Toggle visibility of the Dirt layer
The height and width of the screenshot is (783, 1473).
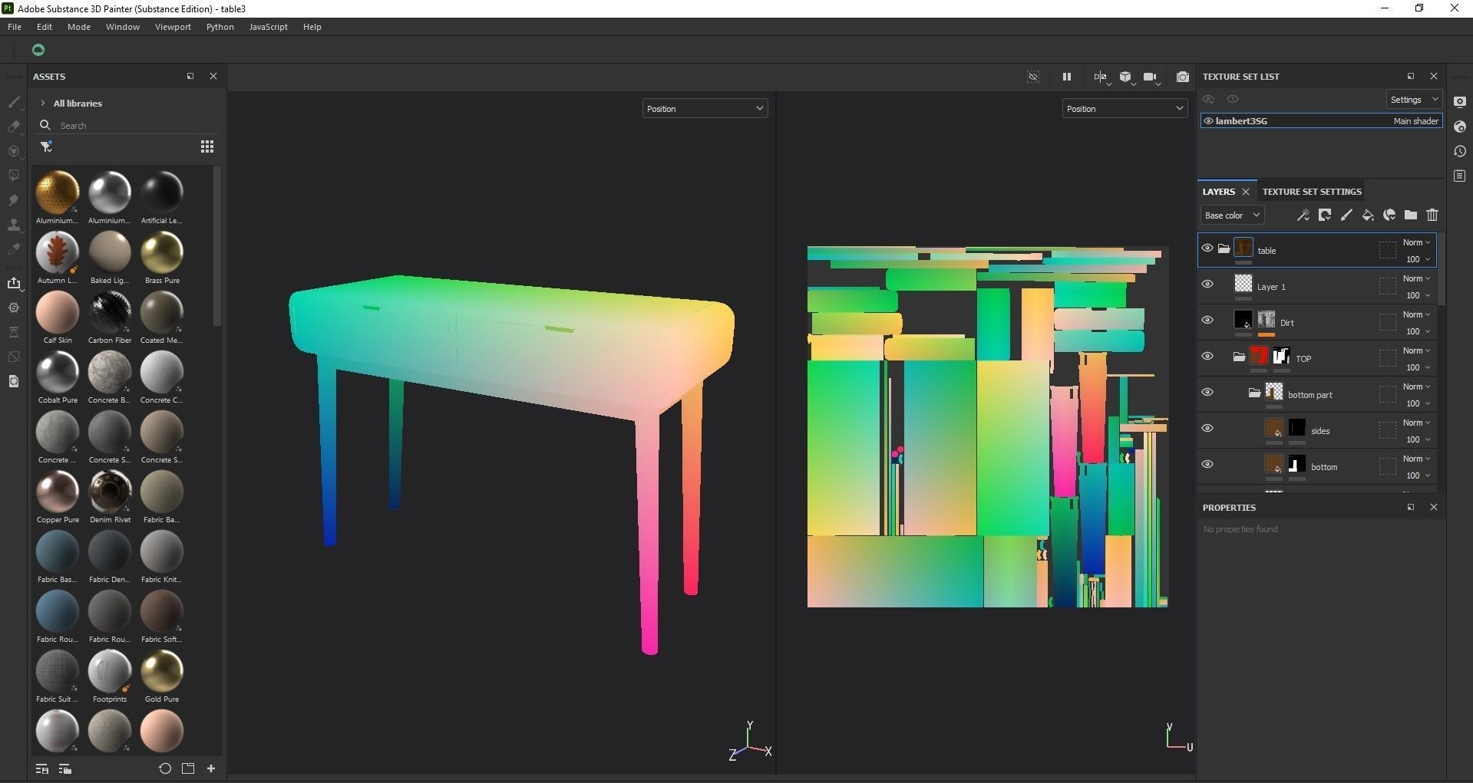tap(1207, 321)
